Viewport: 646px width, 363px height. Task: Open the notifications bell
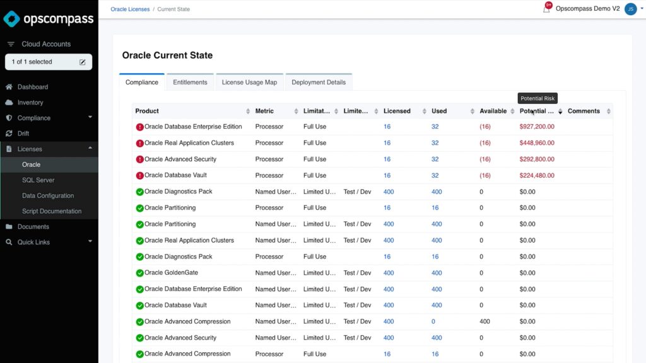pos(546,9)
